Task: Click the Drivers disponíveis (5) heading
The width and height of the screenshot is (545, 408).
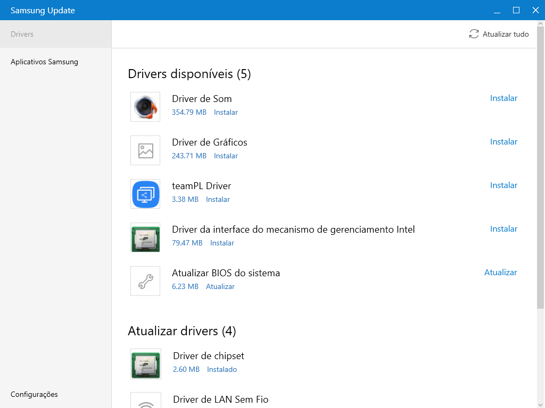Action: [189, 74]
